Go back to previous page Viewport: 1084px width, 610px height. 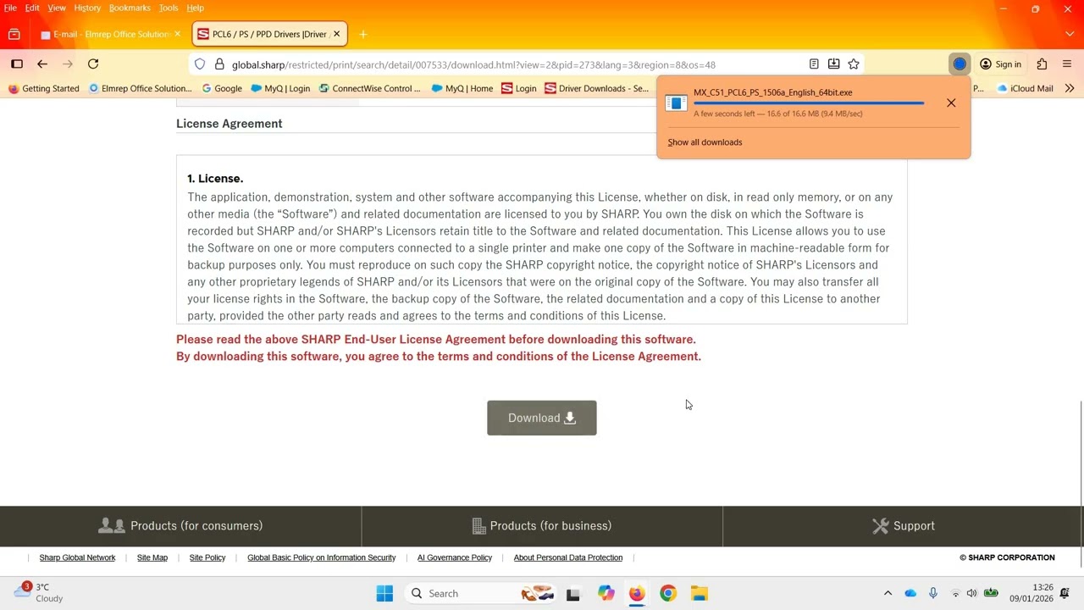42,64
